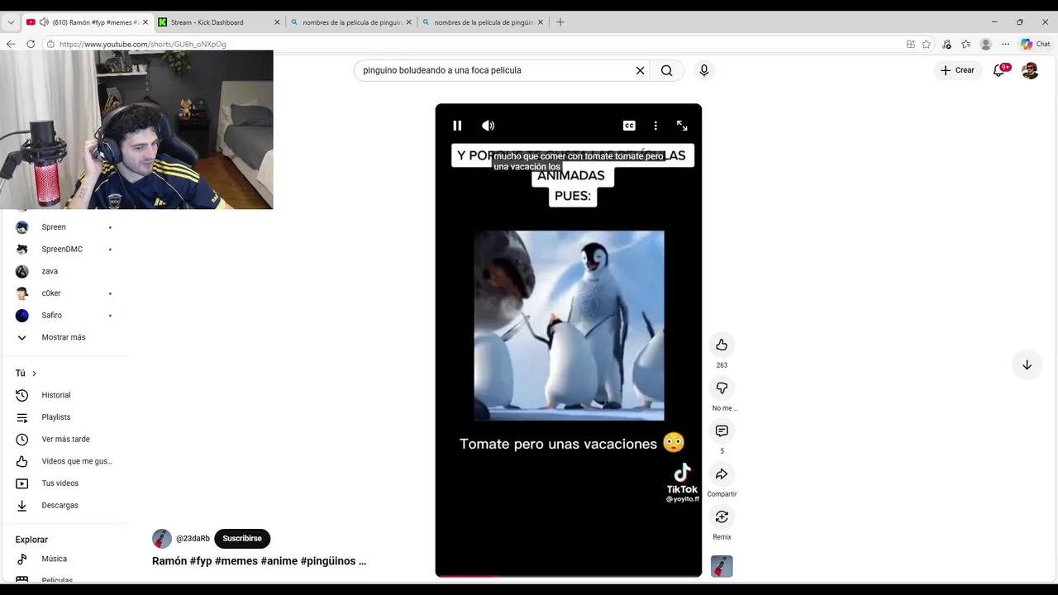Pause the Shorts video
Viewport: 1058px width, 595px height.
tap(457, 126)
